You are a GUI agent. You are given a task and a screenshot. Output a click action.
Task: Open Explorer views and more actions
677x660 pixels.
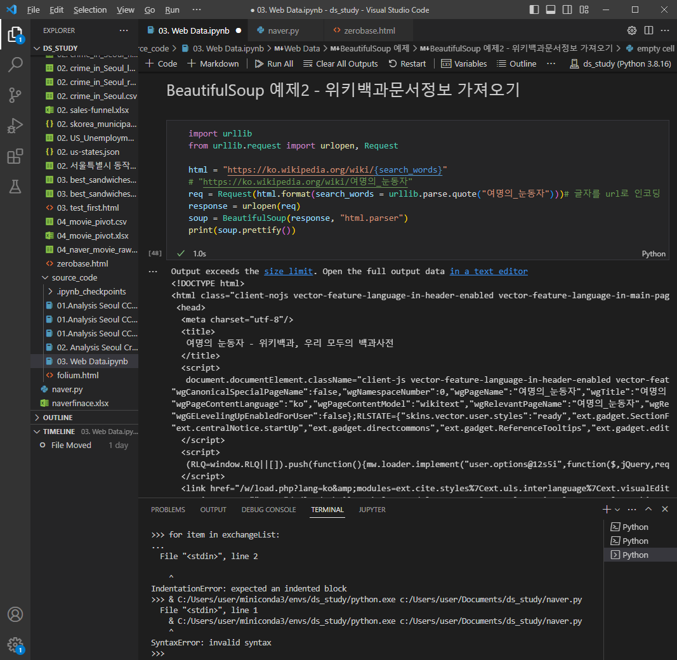point(124,30)
